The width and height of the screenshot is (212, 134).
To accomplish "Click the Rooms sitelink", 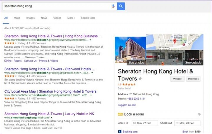I will (x=18, y=61).
